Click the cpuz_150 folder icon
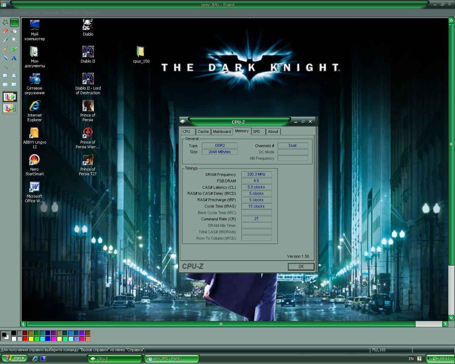Image resolution: width=455 pixels, height=364 pixels. coord(141,55)
